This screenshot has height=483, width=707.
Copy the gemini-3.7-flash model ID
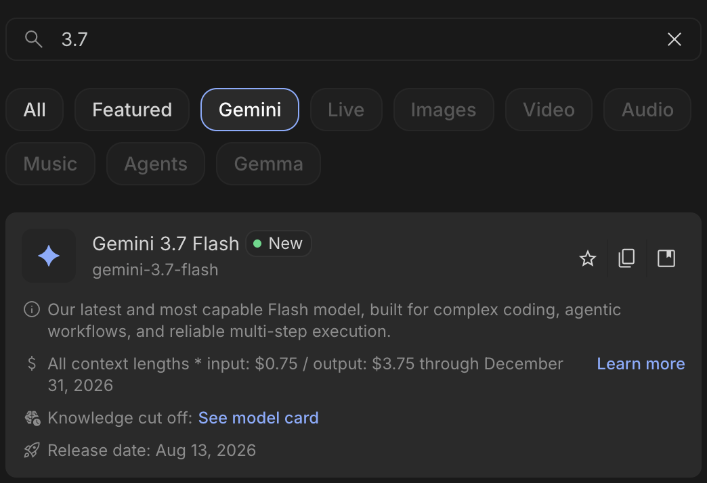click(x=626, y=258)
